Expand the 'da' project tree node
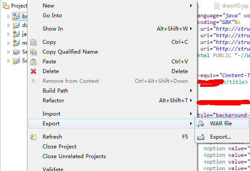Viewport: 250px width, 171px height. (8, 25)
